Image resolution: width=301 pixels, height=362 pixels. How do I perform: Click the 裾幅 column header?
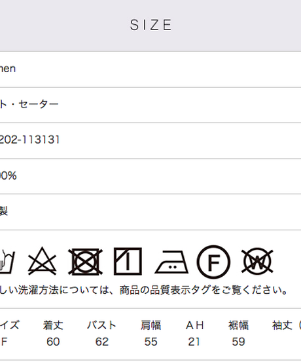238,325
